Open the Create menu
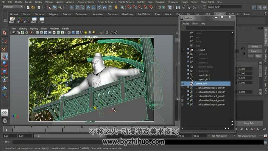The height and width of the screenshot is (151, 268). 28,2
